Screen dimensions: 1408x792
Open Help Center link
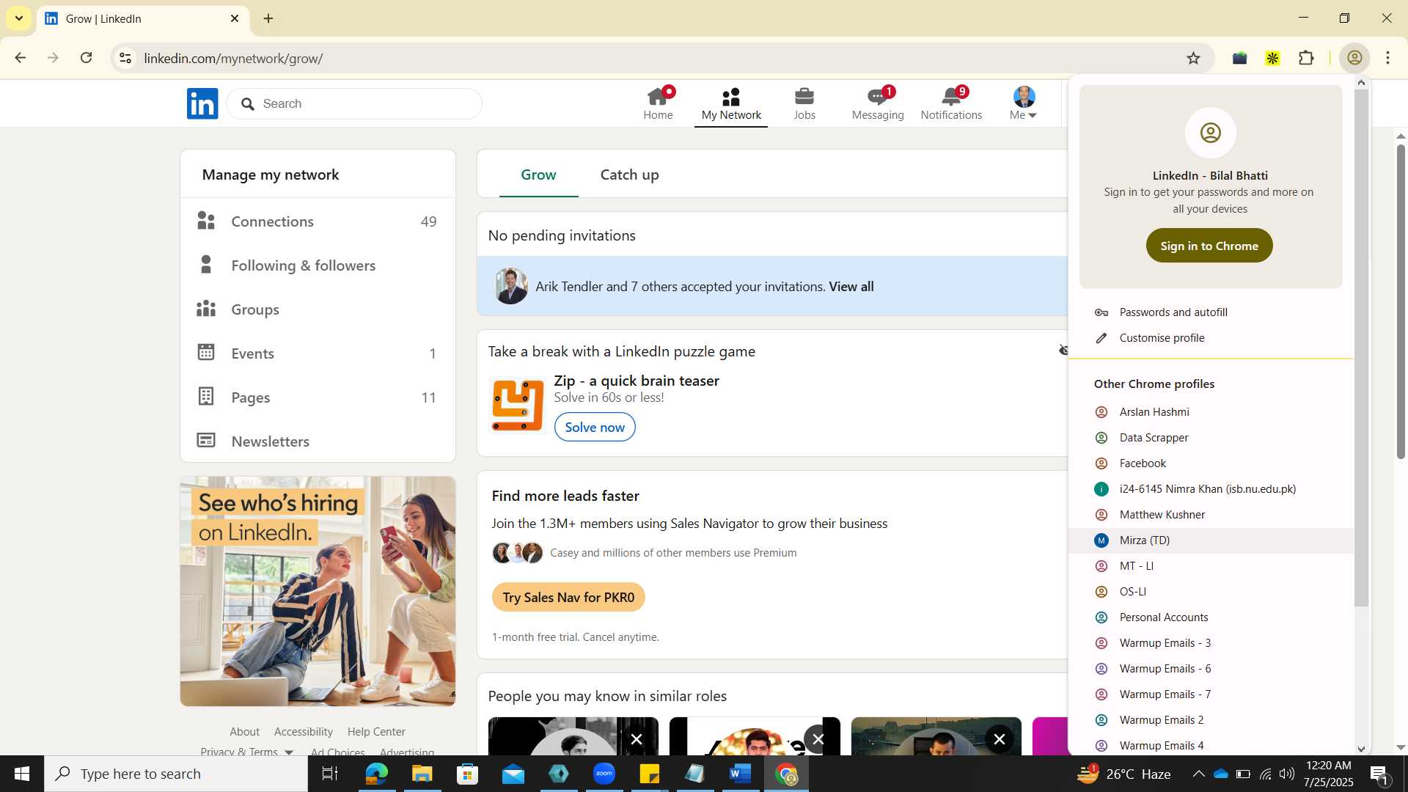[376, 732]
